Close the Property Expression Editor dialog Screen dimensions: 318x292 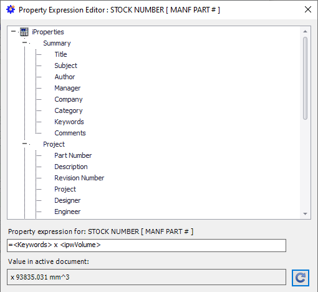308,9
